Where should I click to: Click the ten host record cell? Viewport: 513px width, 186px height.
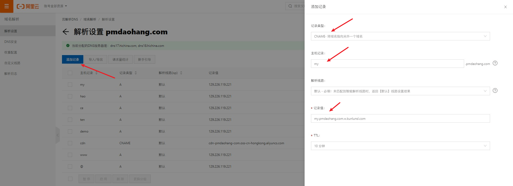tap(82, 120)
